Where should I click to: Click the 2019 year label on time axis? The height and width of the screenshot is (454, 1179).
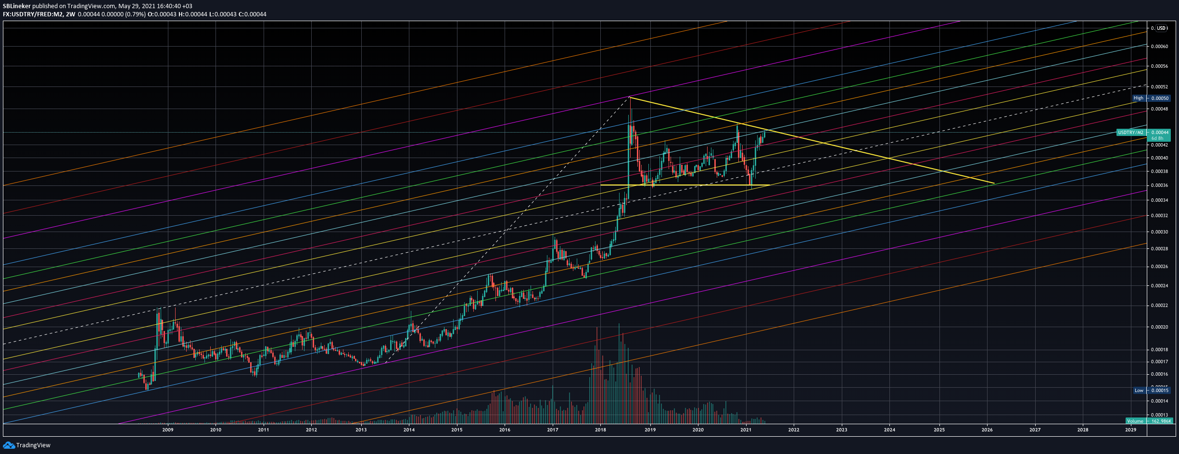coord(650,430)
